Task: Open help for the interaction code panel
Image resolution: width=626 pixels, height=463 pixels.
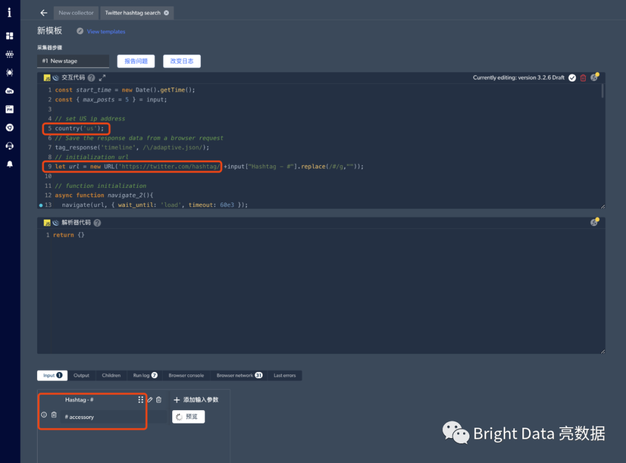Action: (92, 78)
